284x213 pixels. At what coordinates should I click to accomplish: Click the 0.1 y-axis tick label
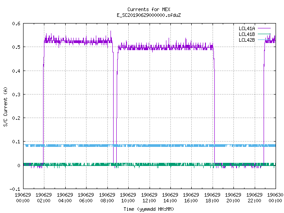point(16,142)
